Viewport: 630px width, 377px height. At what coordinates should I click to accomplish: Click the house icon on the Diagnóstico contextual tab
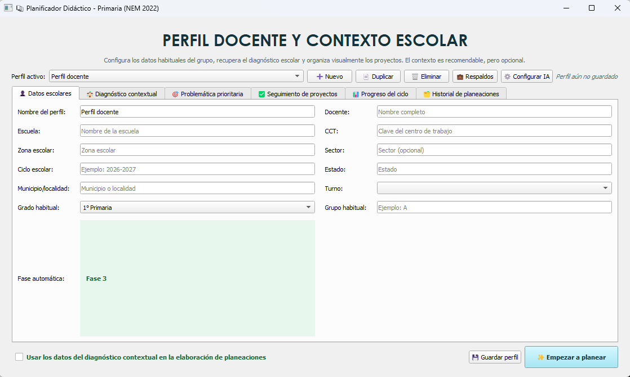tap(90, 95)
